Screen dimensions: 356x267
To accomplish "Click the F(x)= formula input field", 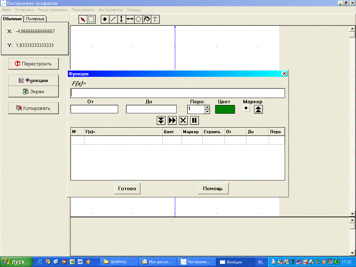I will pyautogui.click(x=178, y=93).
